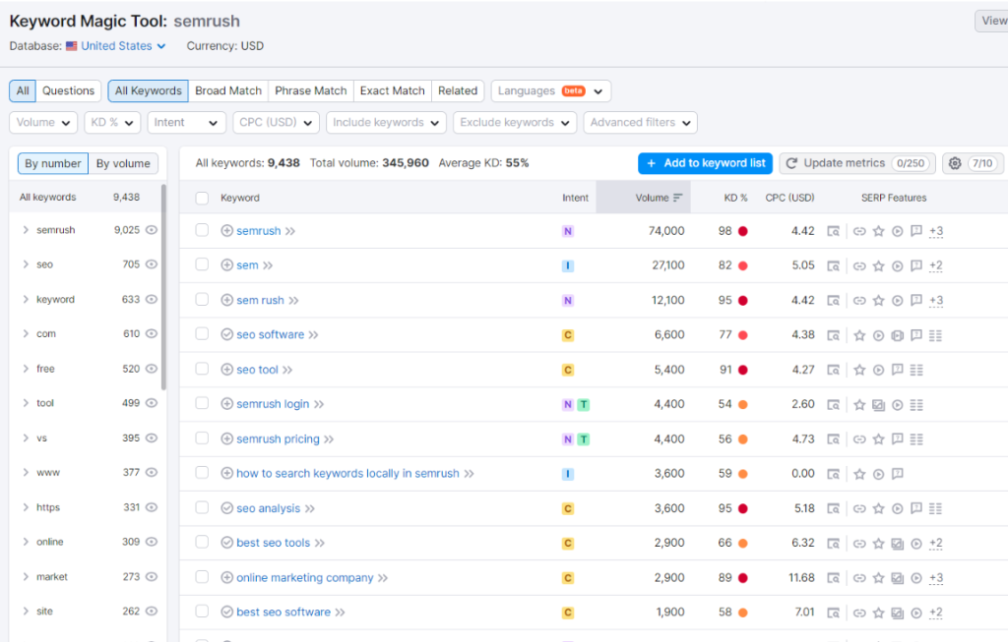Click the reviews star icon for "seo software"
The height and width of the screenshot is (642, 1008).
click(x=860, y=334)
